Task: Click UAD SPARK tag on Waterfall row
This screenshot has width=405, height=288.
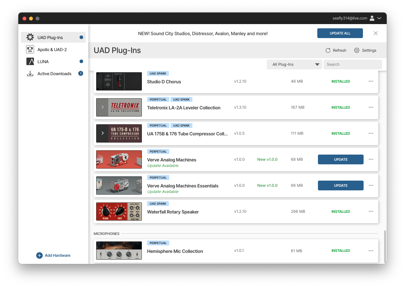Action: tap(158, 204)
